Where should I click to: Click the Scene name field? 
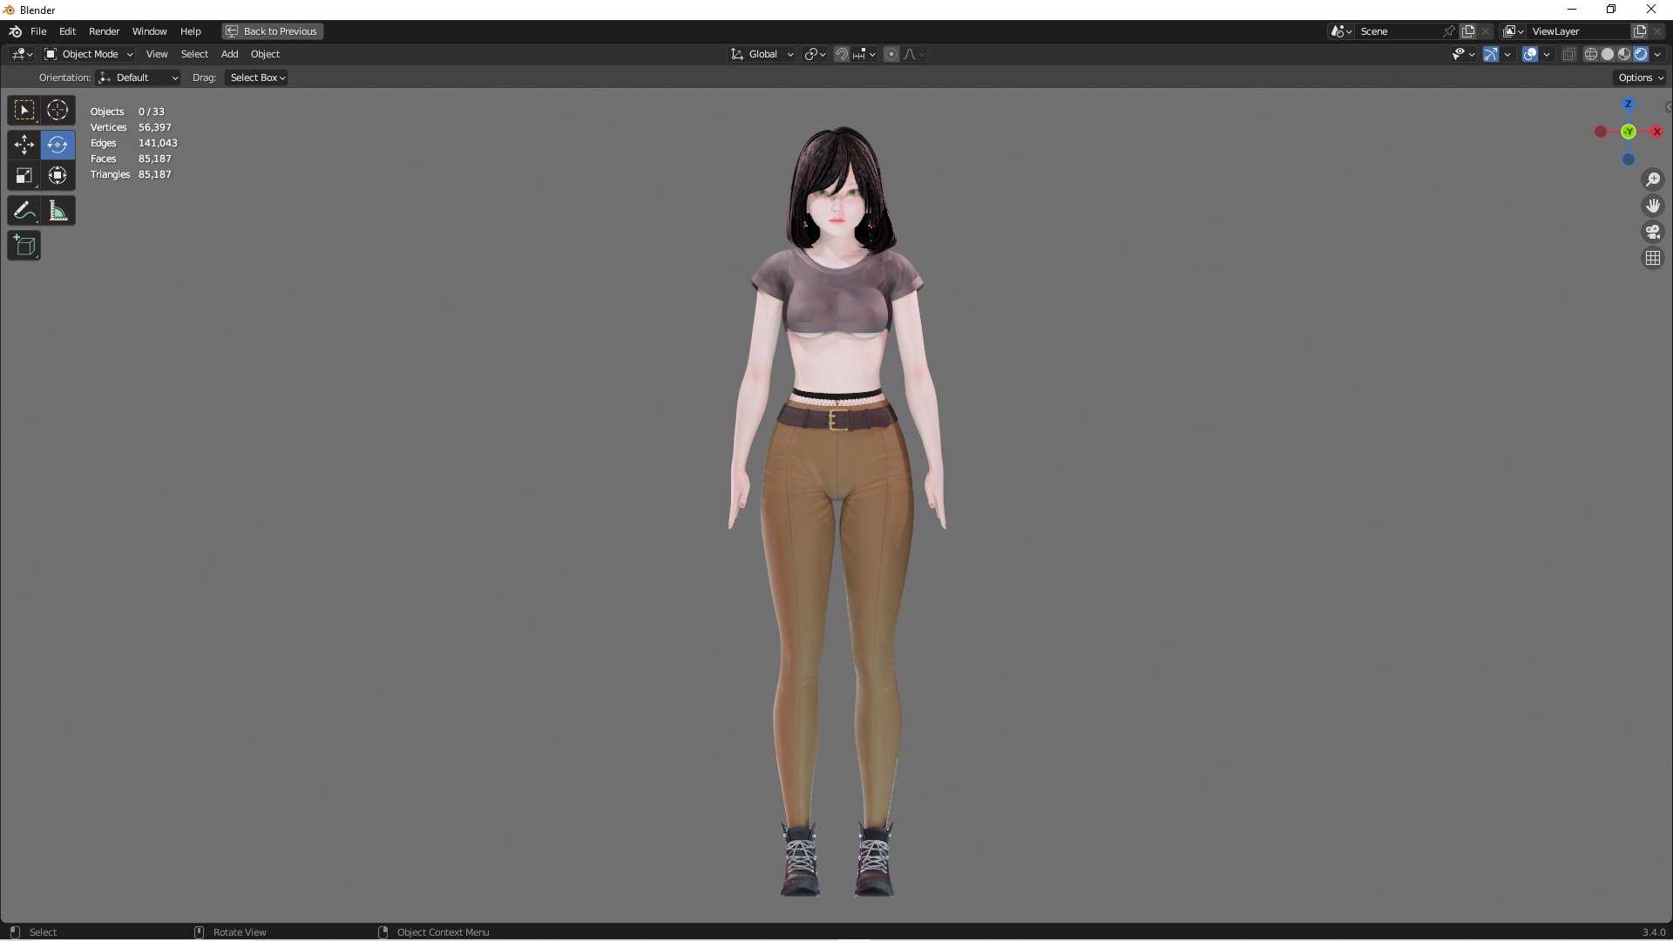point(1399,31)
